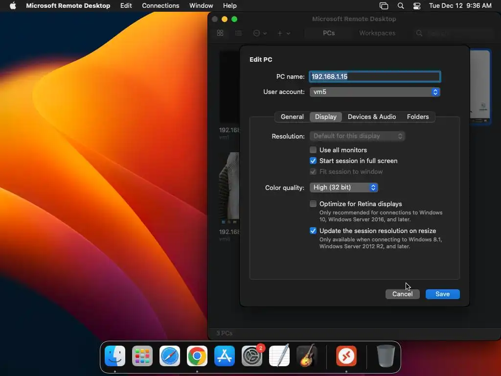Viewport: 501px width, 376px height.
Task: Uncheck Start session in full screen
Action: 313,161
